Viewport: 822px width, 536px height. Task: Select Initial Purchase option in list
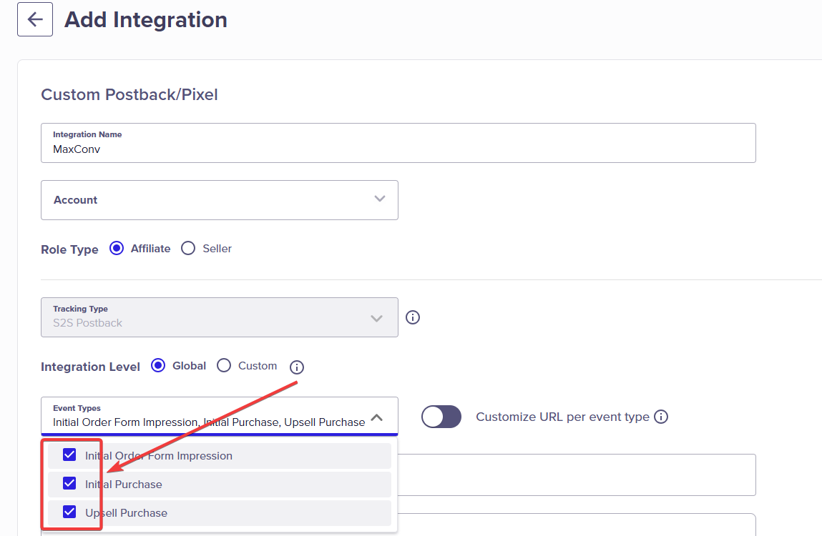point(220,485)
